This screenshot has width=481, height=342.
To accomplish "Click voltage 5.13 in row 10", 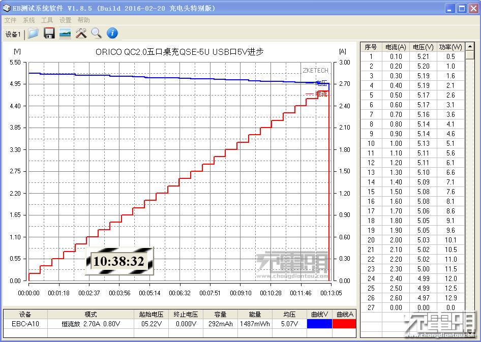I will pos(424,143).
